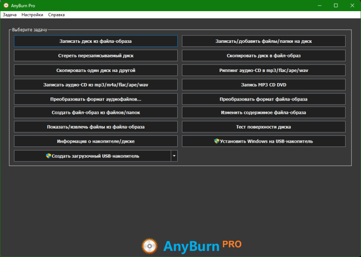Open Запись MP3 CD DVD task
The height and width of the screenshot is (257, 361).
[x=263, y=85]
